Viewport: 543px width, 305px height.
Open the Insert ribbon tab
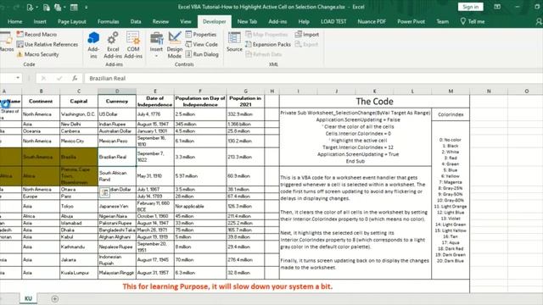[x=40, y=21]
